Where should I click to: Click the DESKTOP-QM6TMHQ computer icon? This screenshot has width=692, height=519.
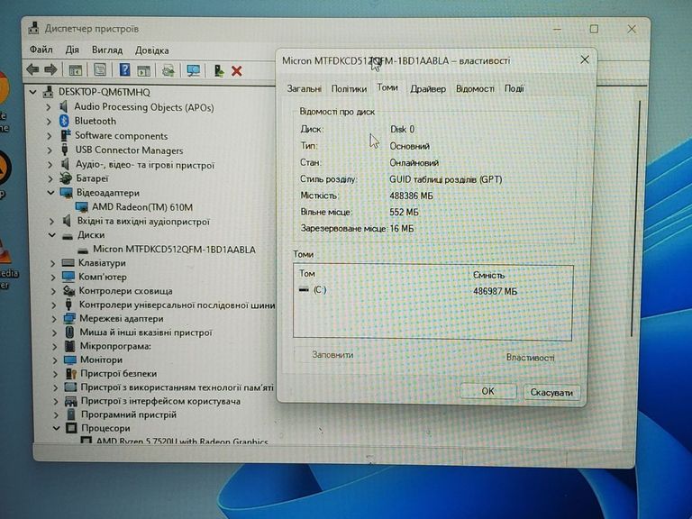coord(48,92)
